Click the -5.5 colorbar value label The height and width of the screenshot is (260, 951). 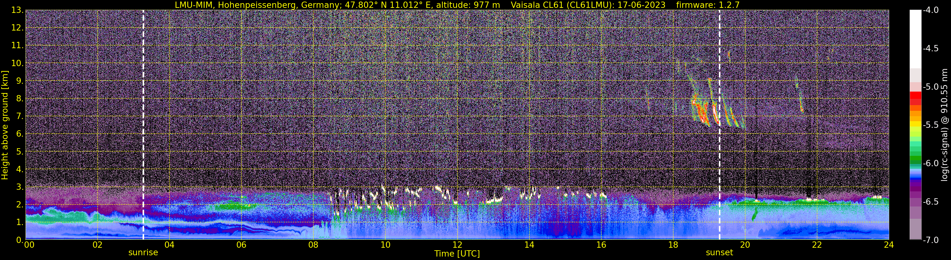click(930, 125)
